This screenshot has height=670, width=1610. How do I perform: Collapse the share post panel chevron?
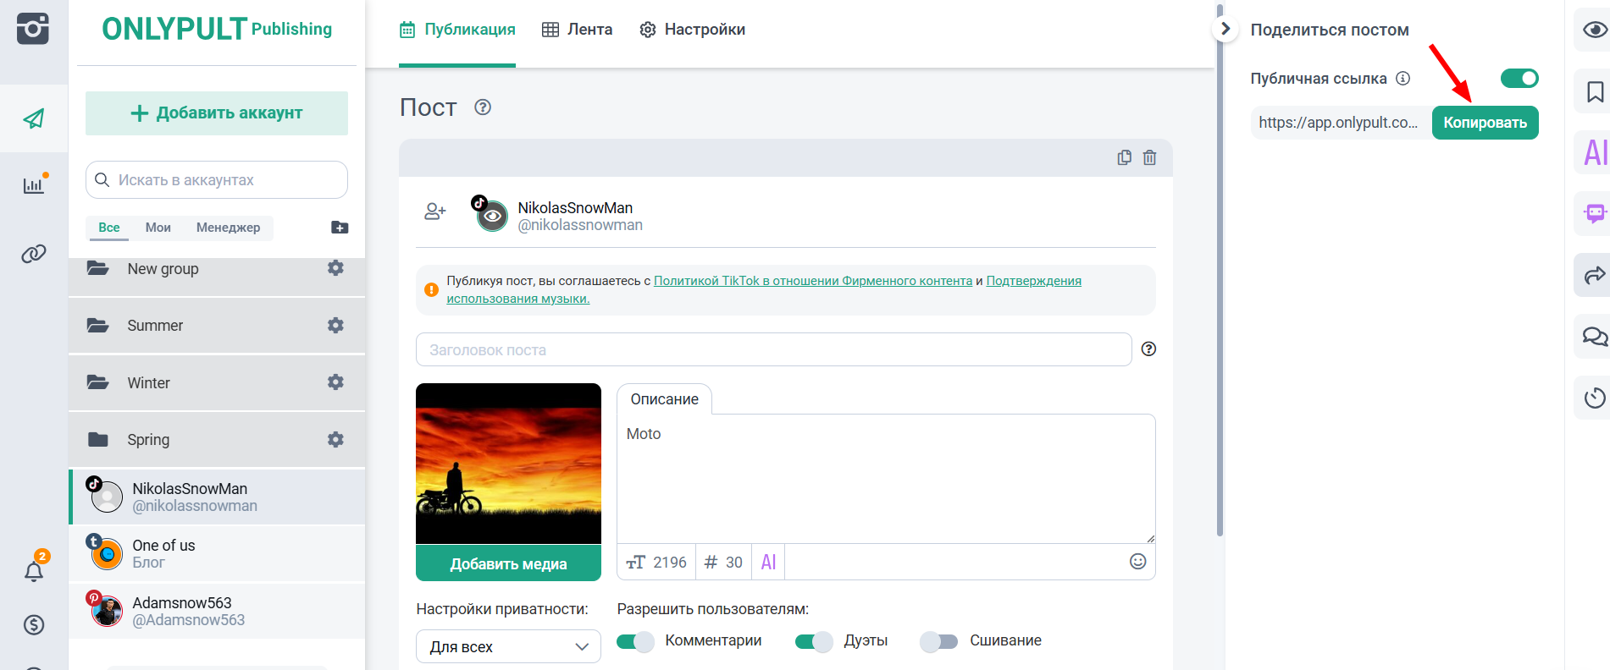pyautogui.click(x=1225, y=29)
